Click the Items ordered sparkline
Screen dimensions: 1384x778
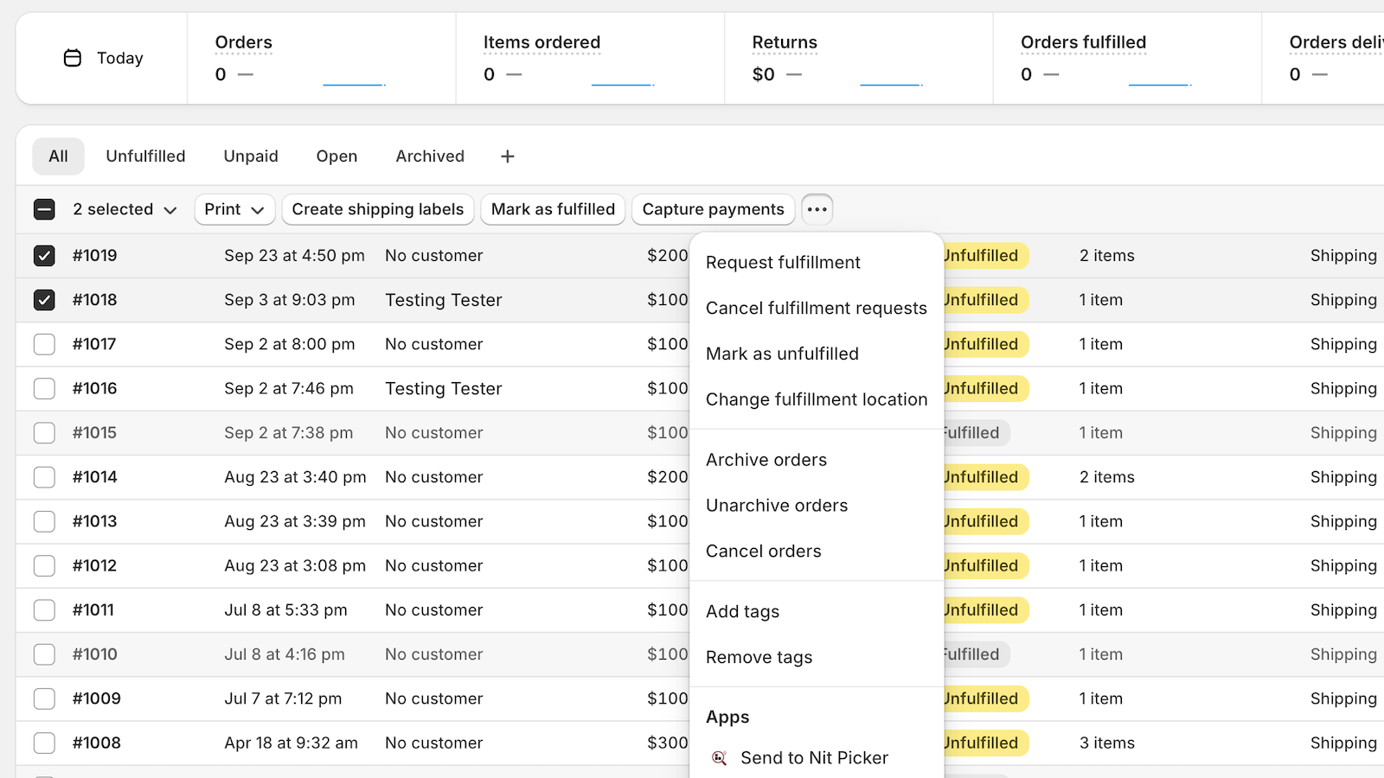623,80
